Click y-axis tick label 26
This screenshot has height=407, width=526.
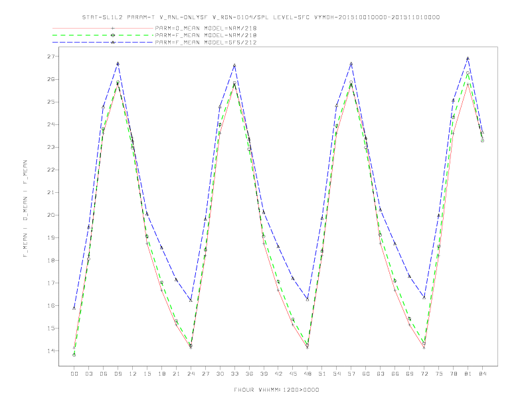tap(50, 80)
